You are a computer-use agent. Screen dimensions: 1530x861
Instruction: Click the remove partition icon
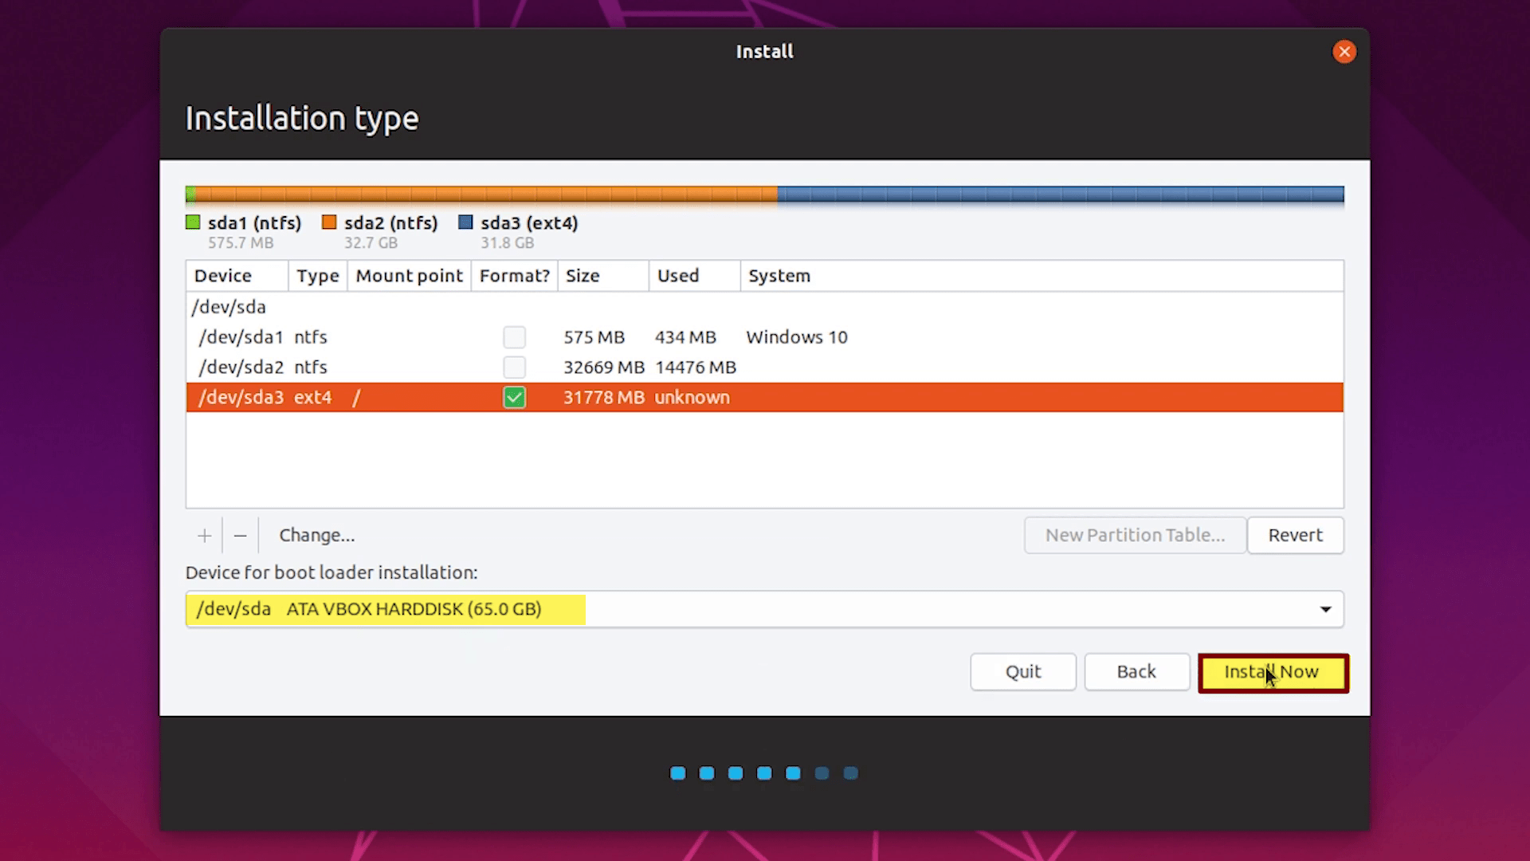tap(240, 535)
